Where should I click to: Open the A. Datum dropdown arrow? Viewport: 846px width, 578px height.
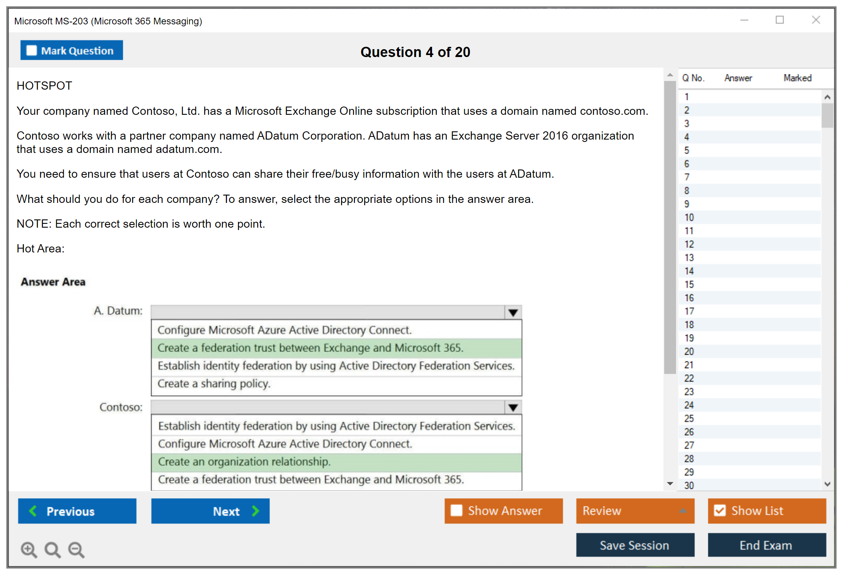click(513, 313)
